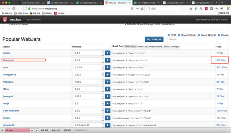Viewport: 231px width, 133px height.
Task: Click plus button for AngularJS
Action: point(108,125)
